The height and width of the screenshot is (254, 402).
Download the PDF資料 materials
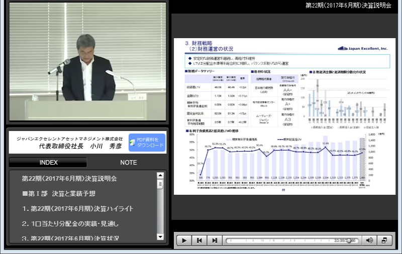click(x=147, y=143)
